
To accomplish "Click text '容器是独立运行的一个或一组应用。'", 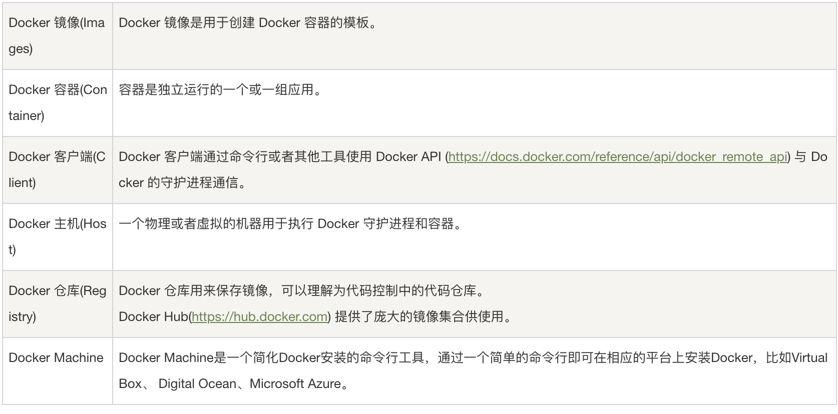I will [221, 90].
